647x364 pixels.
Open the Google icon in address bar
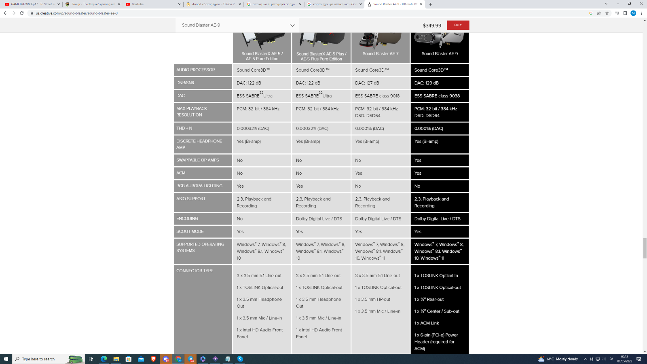[x=591, y=13]
